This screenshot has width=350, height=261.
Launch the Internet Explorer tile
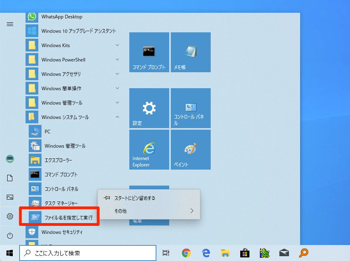[149, 150]
